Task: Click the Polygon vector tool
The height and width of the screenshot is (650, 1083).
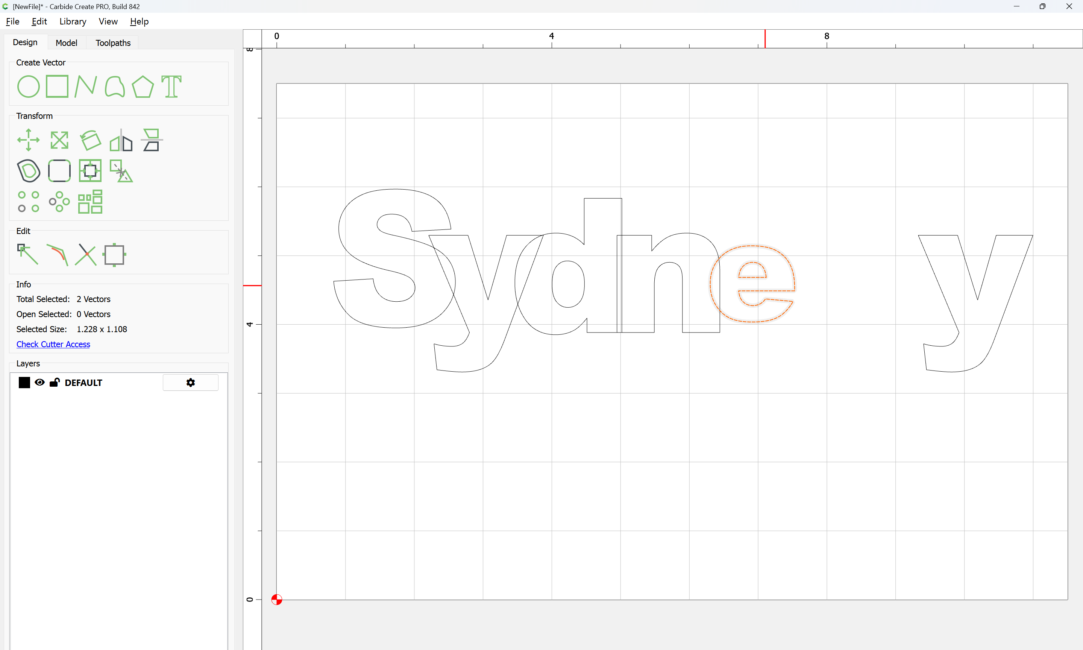Action: click(143, 86)
